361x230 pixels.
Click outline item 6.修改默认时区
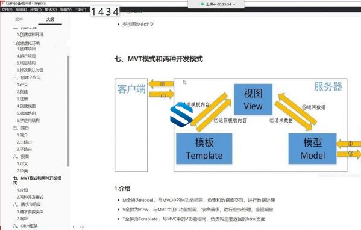pos(30,70)
